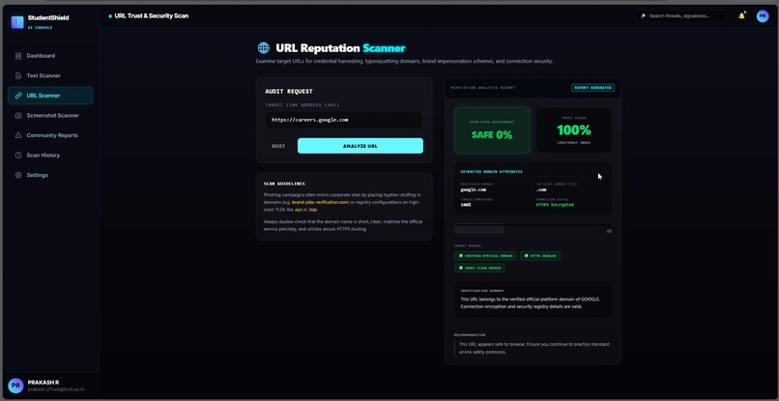
Task: Click the search magnifier icon
Action: [x=643, y=16]
